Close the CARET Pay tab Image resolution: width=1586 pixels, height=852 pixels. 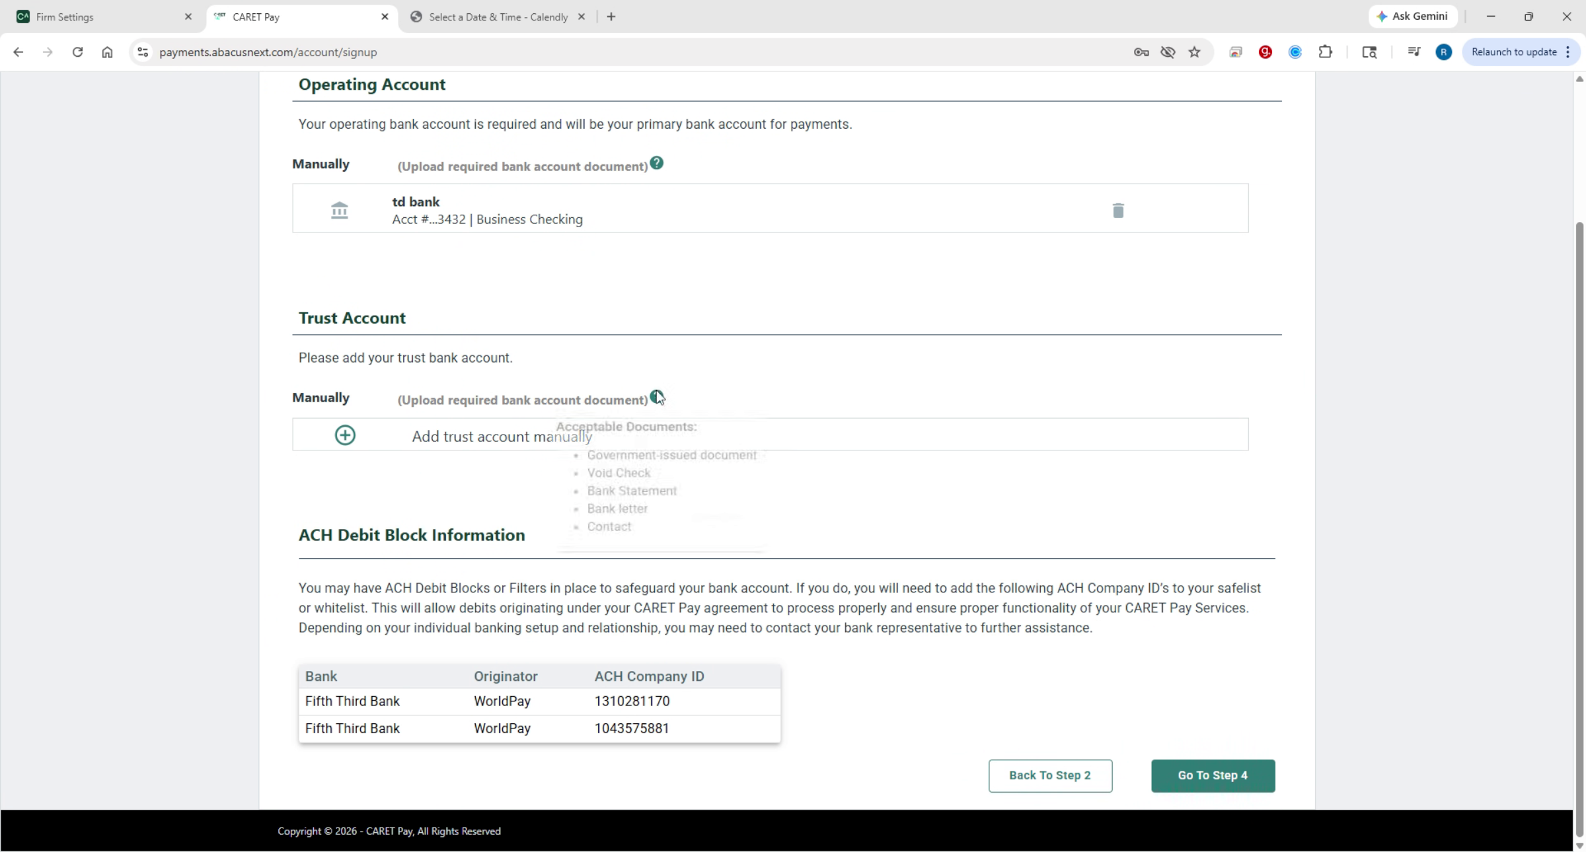[x=385, y=17]
